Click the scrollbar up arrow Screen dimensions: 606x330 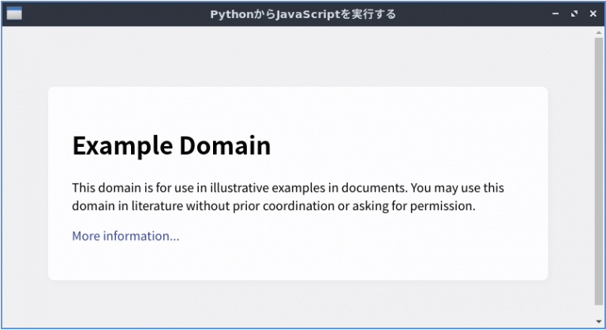599,32
